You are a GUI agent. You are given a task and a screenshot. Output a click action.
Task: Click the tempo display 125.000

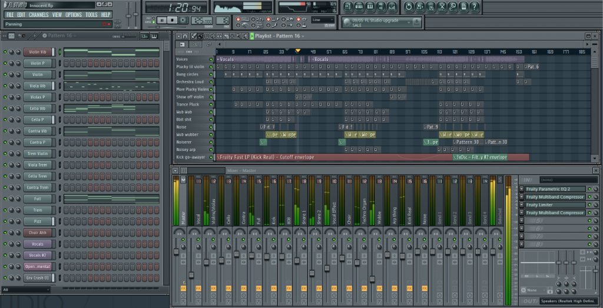coord(202,21)
